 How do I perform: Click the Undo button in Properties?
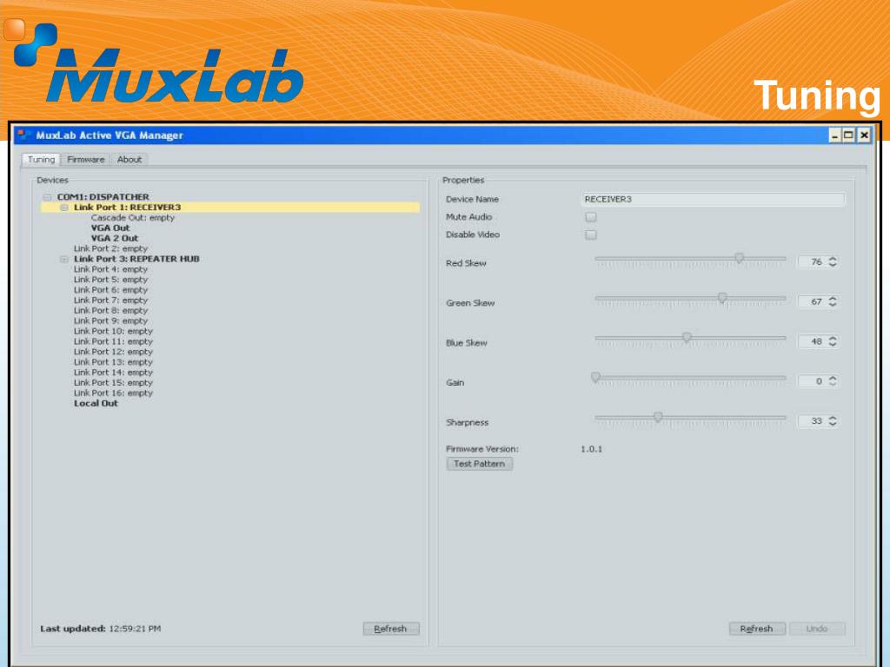[817, 629]
